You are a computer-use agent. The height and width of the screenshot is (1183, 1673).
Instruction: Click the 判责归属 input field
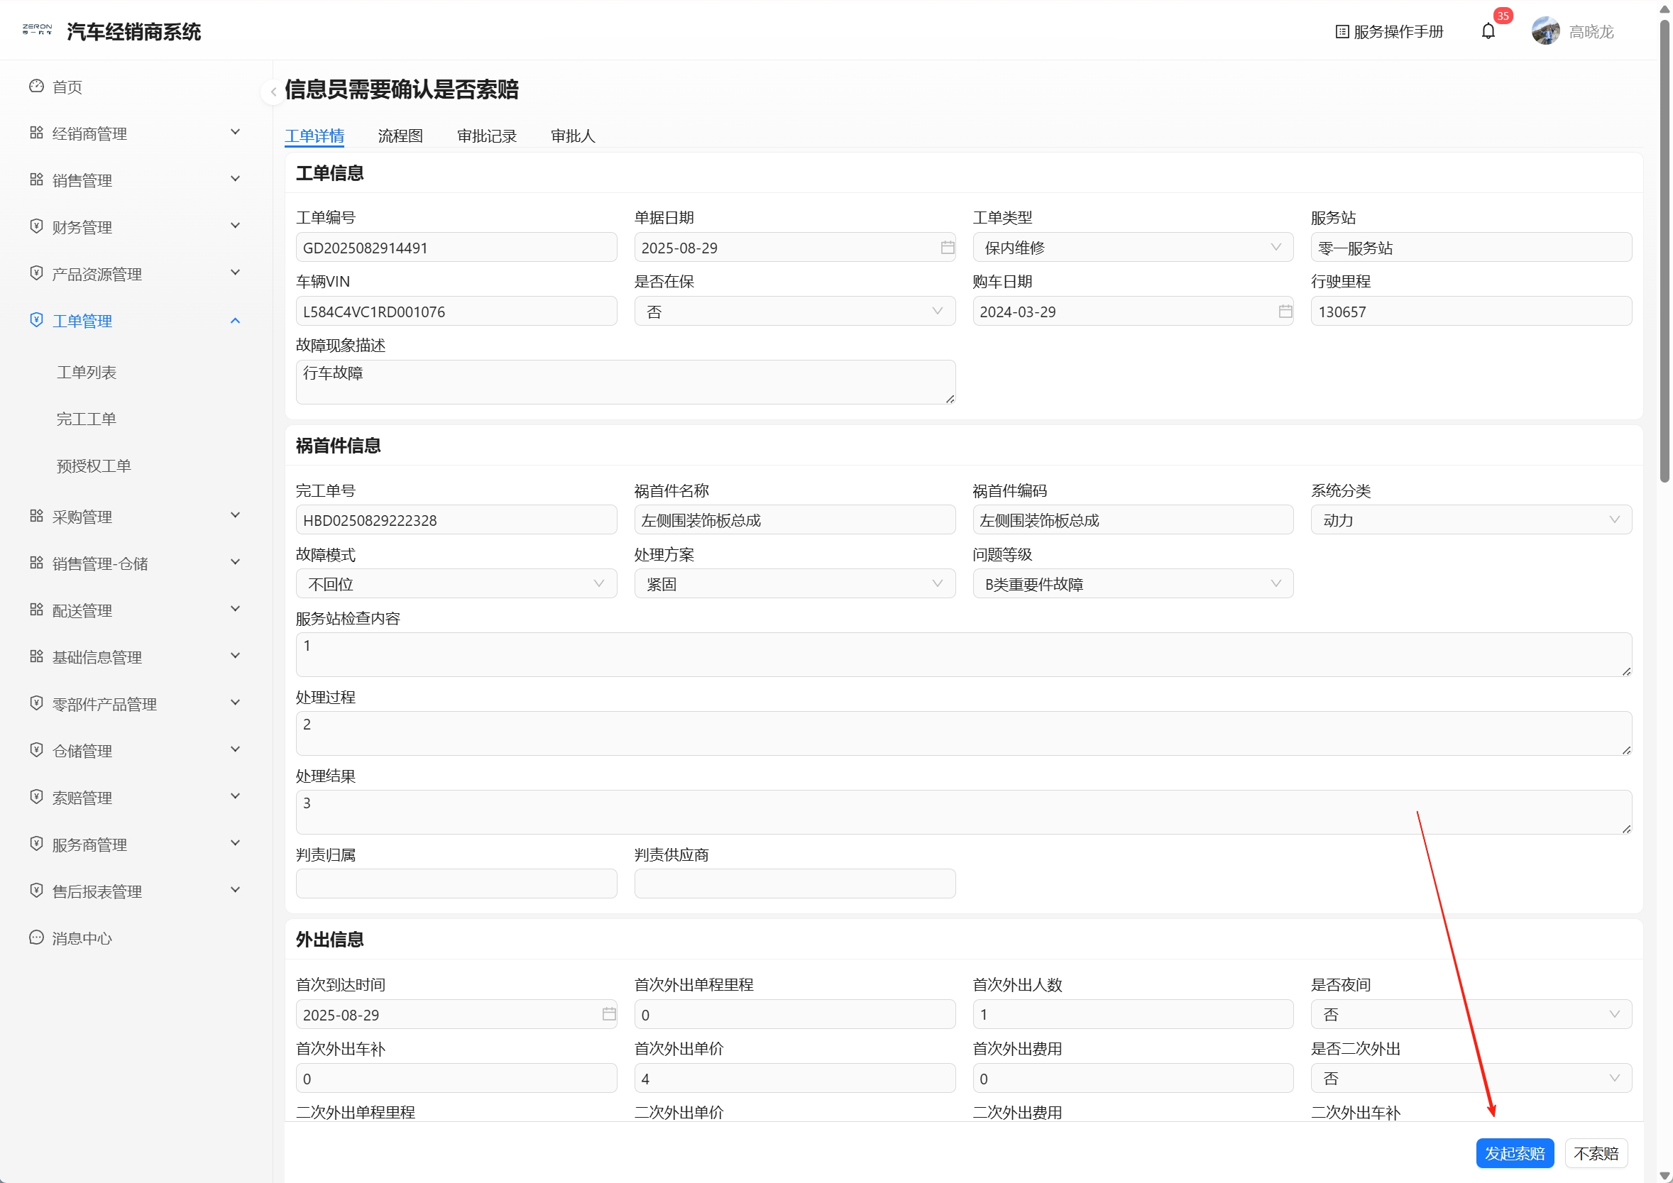[456, 884]
